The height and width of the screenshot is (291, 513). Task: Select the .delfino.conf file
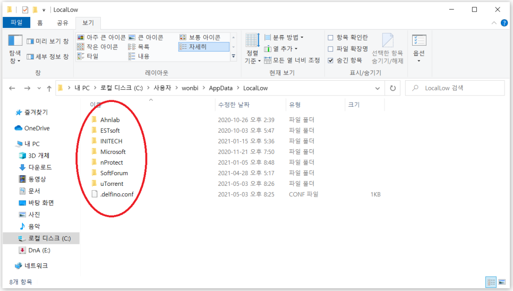tap(117, 194)
